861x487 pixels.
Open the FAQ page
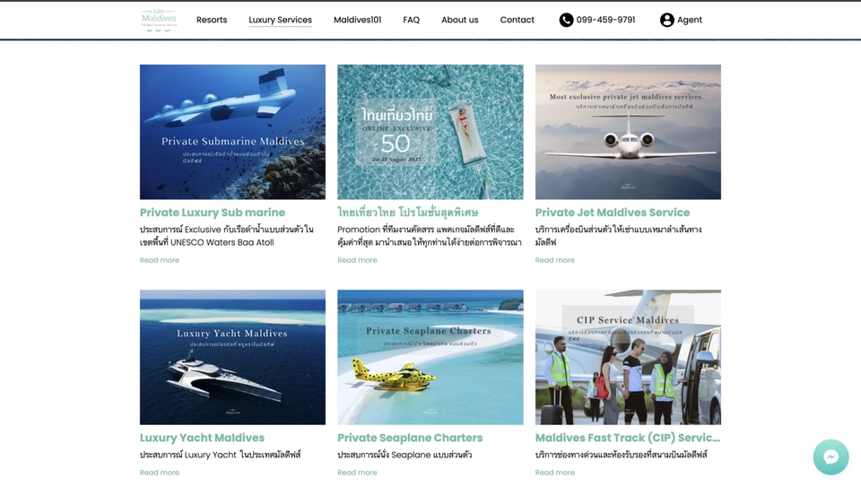412,20
